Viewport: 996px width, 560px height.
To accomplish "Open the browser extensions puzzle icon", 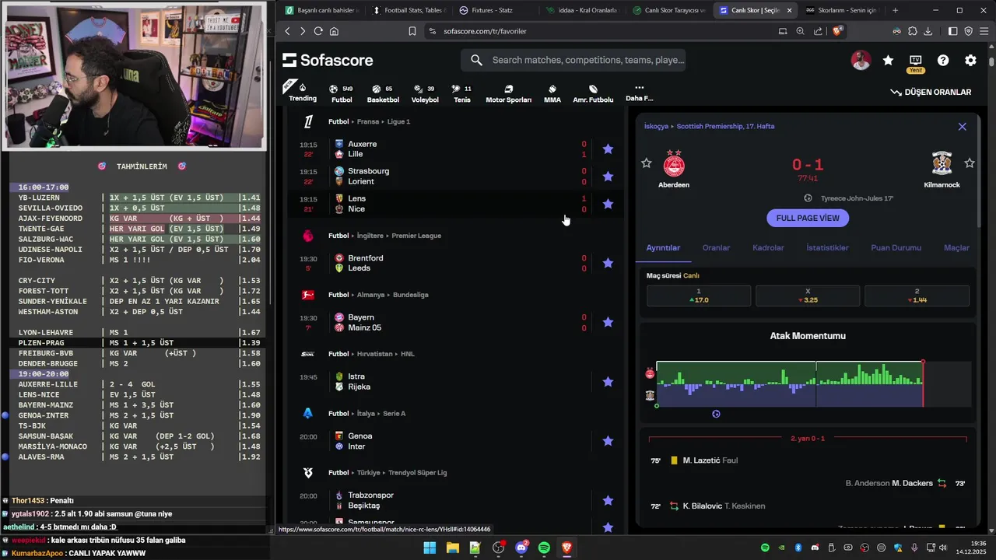I will (912, 31).
